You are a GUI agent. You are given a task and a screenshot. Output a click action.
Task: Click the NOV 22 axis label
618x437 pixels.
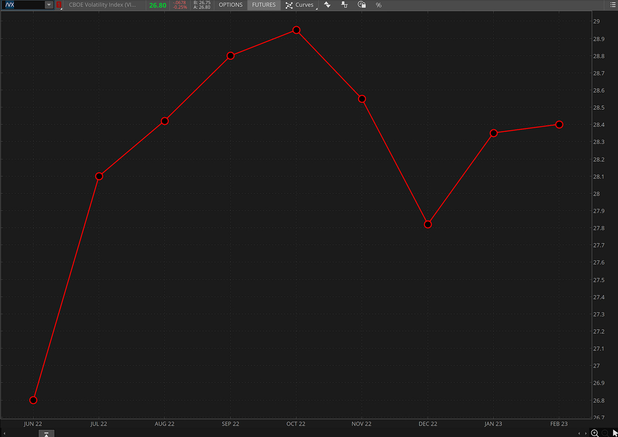[x=362, y=424]
